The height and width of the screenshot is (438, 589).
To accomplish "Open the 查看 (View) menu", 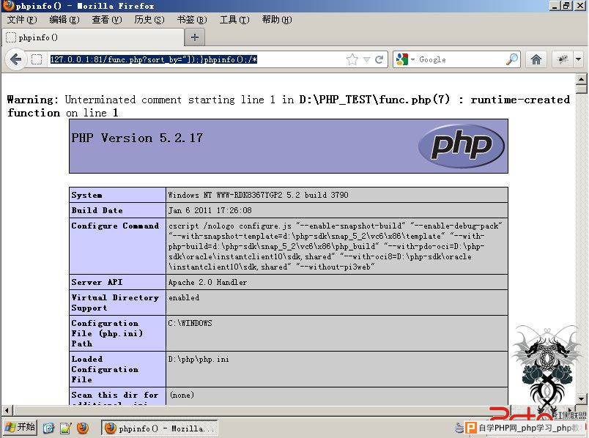I will tap(107, 20).
